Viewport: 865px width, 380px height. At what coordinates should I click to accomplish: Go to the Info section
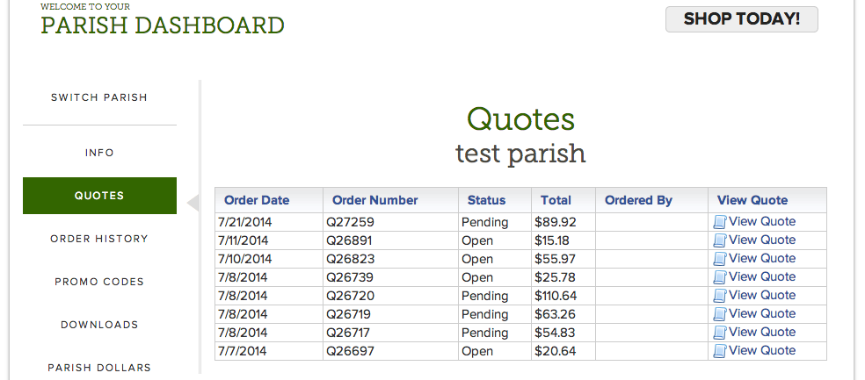click(99, 153)
